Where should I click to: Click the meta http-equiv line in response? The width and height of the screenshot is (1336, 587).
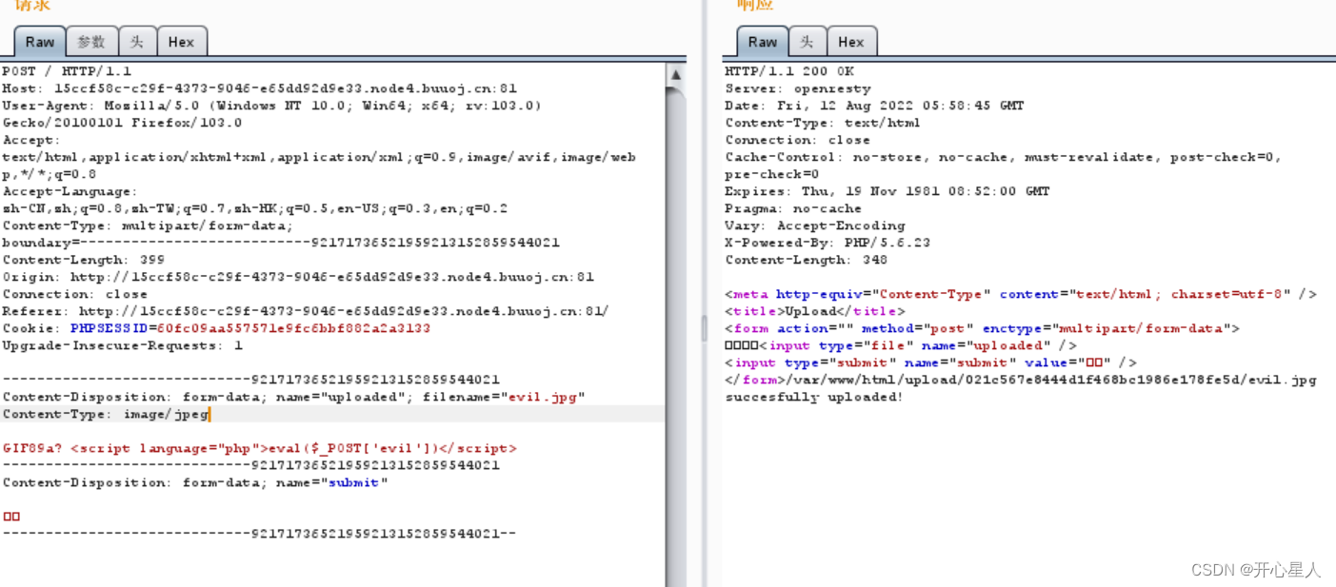click(1021, 294)
